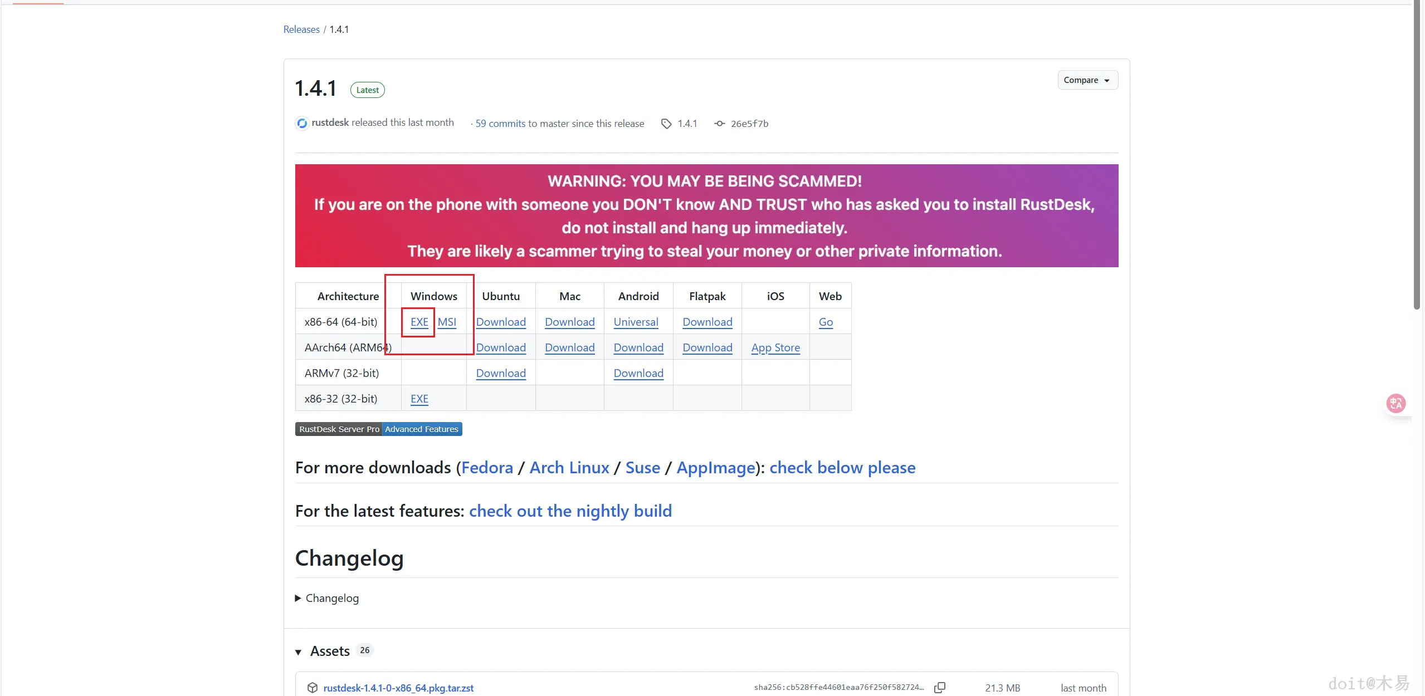Open the iOS App Store link
Image resolution: width=1425 pixels, height=696 pixels.
point(775,347)
